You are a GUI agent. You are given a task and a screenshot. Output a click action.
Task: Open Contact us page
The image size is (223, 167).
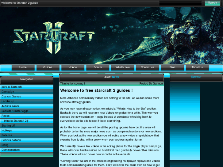pyautogui.click(x=148, y=67)
